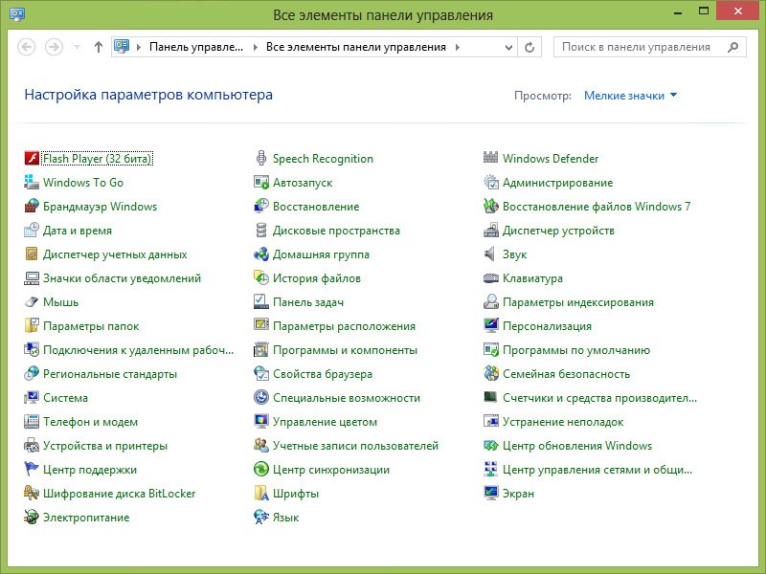The width and height of the screenshot is (766, 574).
Task: Click the Speech Recognition microphone icon
Action: click(261, 158)
